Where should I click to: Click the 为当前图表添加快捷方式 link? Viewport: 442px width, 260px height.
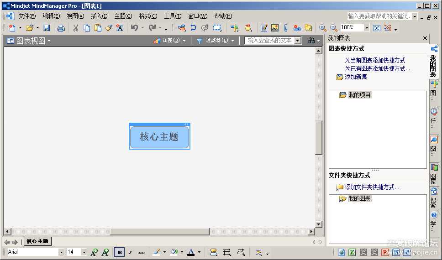click(x=375, y=60)
